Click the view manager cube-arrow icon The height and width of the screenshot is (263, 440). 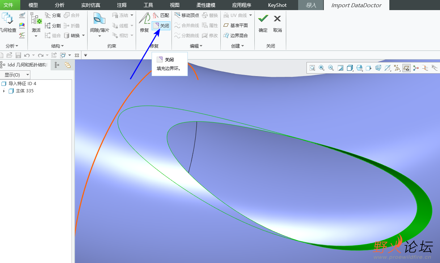[x=369, y=67]
